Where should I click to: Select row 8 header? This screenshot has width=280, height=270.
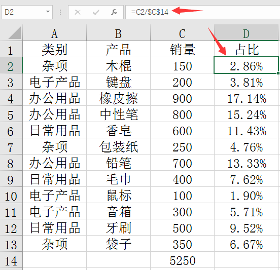pos(11,163)
